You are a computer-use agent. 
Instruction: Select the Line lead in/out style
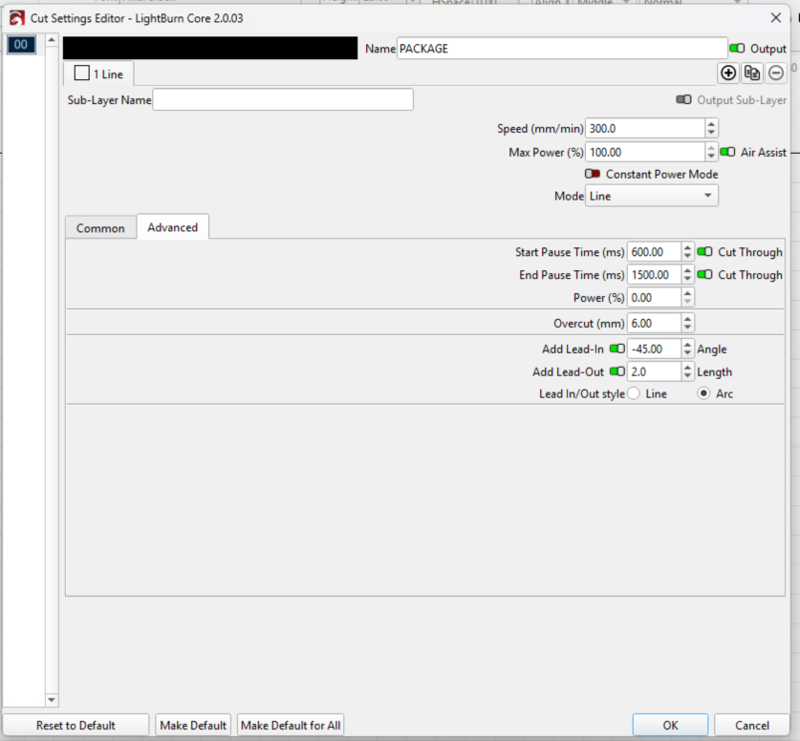tap(634, 394)
